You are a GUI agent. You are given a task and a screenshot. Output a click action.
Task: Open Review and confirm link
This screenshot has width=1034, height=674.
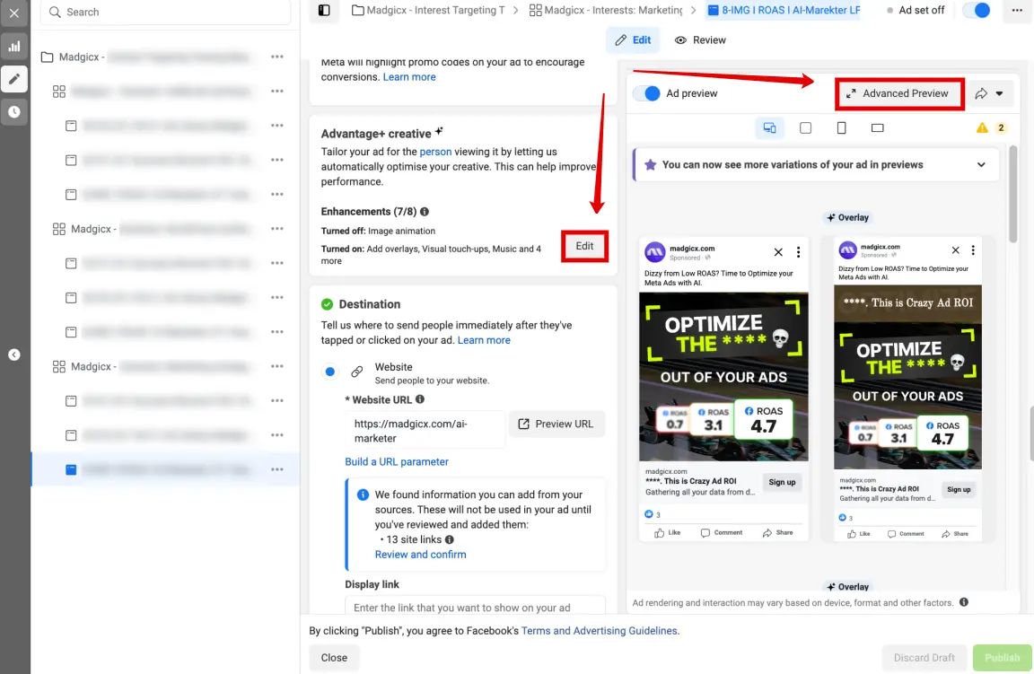[x=420, y=555]
